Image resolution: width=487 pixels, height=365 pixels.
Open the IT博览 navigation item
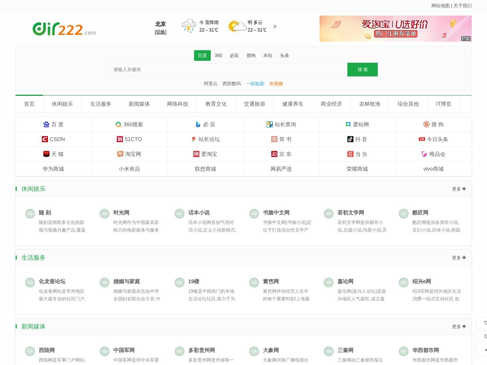pos(444,104)
